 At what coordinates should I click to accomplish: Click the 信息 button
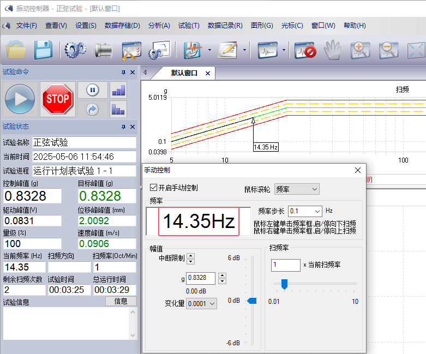[x=121, y=301]
